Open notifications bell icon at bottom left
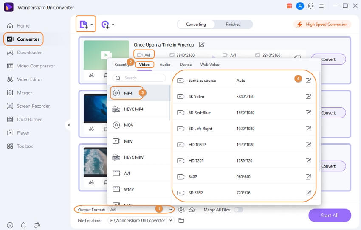The width and height of the screenshot is (361, 230). 23,225
